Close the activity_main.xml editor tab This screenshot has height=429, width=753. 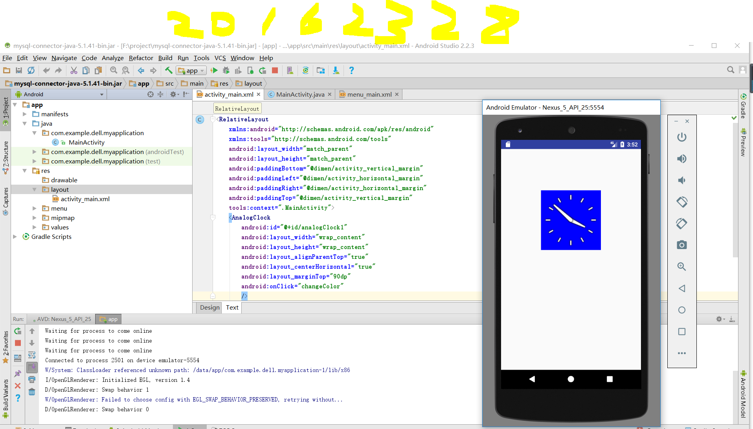coord(259,94)
